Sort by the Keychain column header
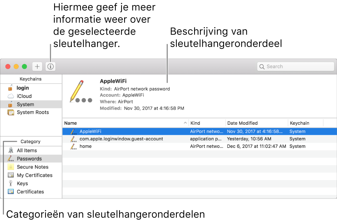Image resolution: width=337 pixels, height=222 pixels. [x=306, y=123]
